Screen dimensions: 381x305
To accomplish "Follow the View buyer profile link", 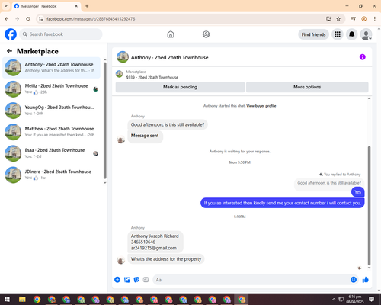I will click(x=261, y=106).
